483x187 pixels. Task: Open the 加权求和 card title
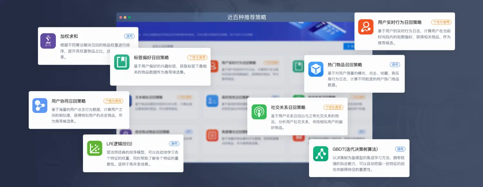click(69, 37)
